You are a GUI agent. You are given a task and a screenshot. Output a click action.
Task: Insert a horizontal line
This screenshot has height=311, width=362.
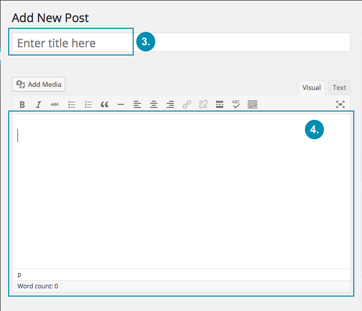click(x=121, y=104)
